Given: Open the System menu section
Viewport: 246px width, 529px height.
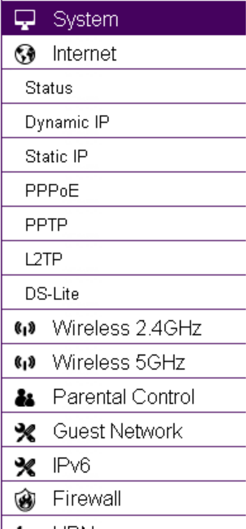Looking at the screenshot, I should 123,18.
